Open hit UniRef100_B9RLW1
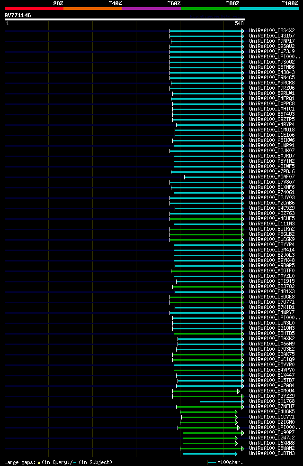Image resolution: width=303 pixels, height=466 pixels. (272, 93)
